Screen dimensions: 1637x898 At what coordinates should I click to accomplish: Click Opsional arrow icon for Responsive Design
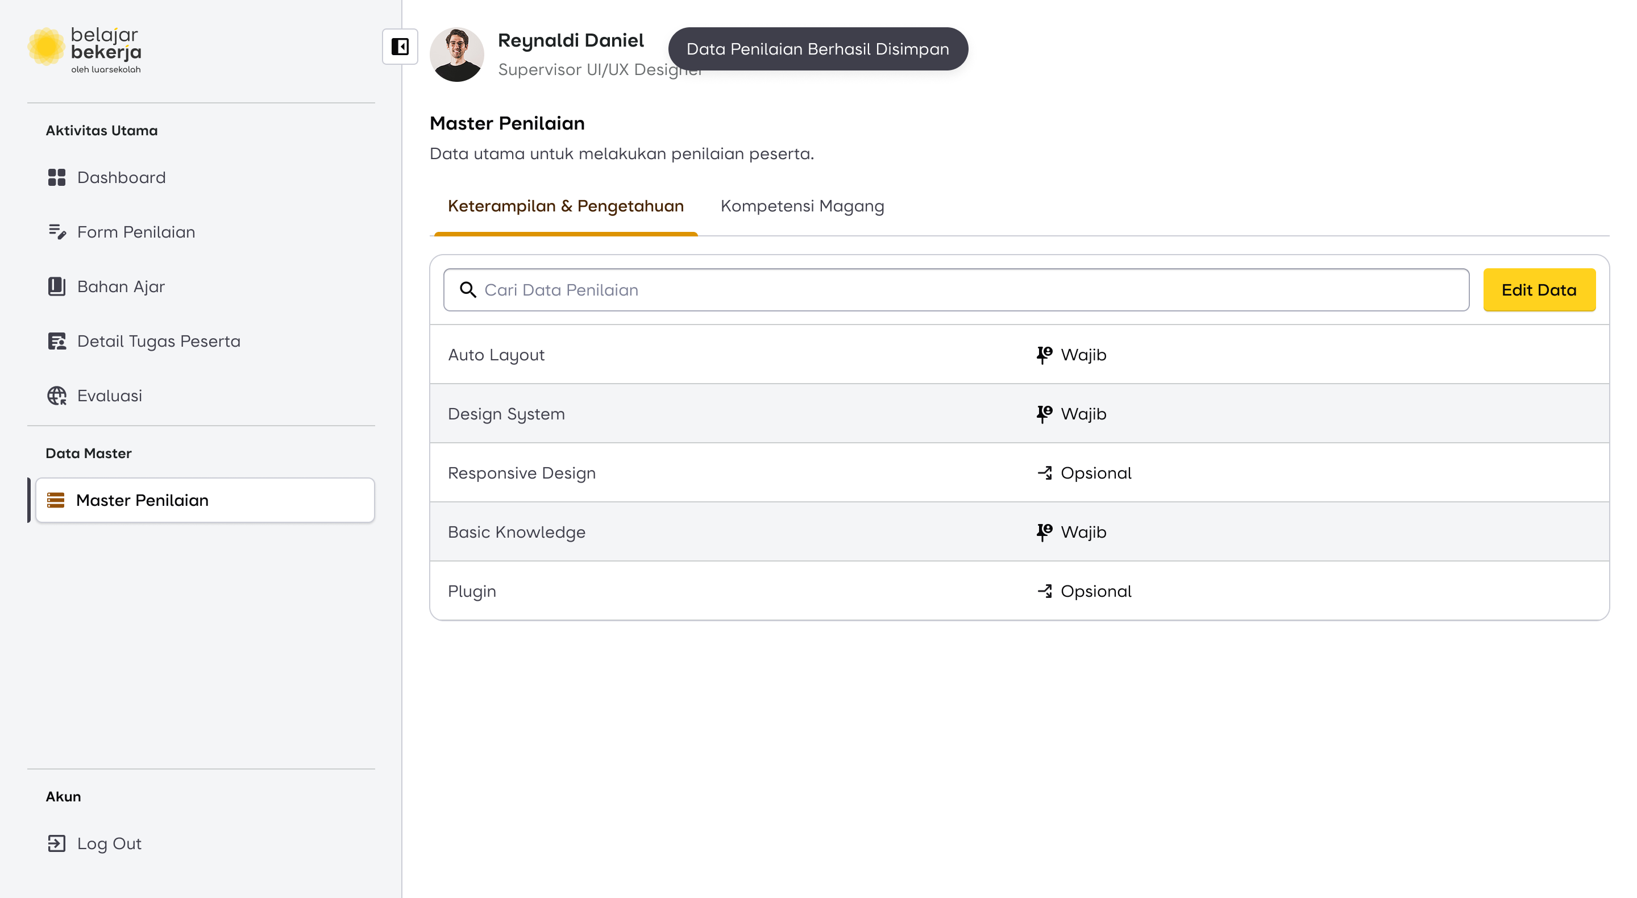coord(1044,473)
